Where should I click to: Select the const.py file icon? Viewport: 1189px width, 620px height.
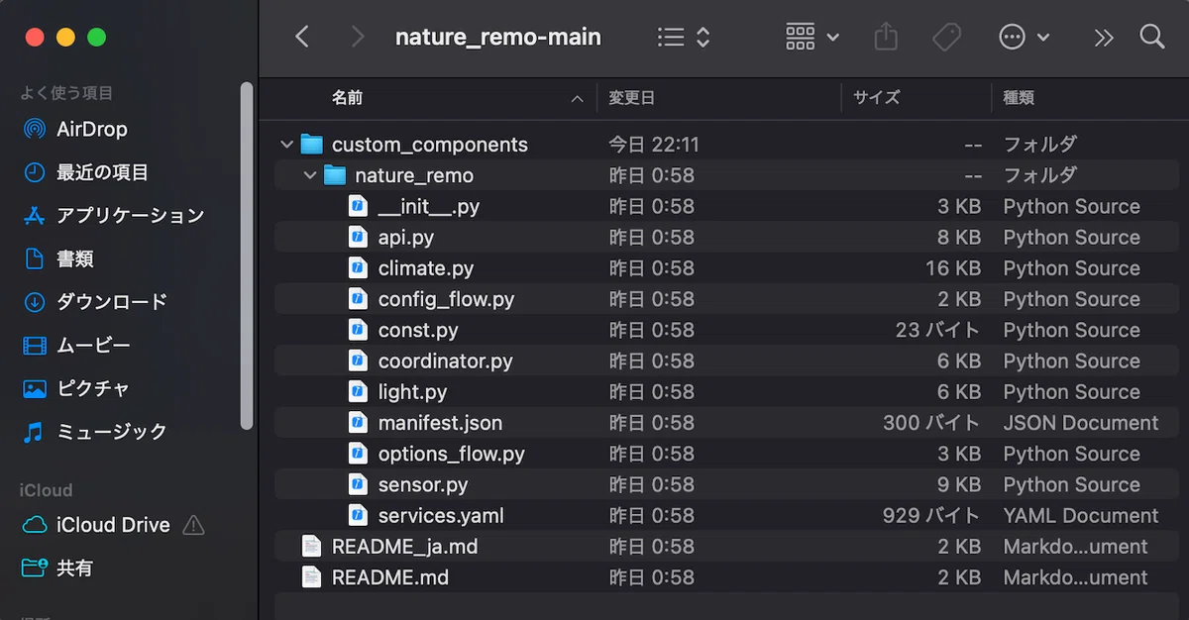point(359,329)
